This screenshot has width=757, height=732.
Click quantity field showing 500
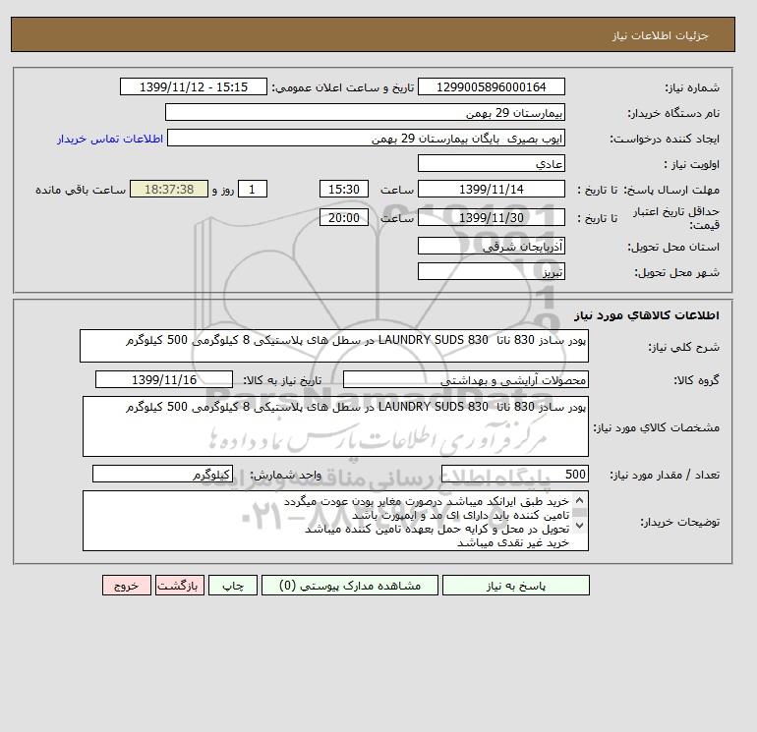click(514, 474)
